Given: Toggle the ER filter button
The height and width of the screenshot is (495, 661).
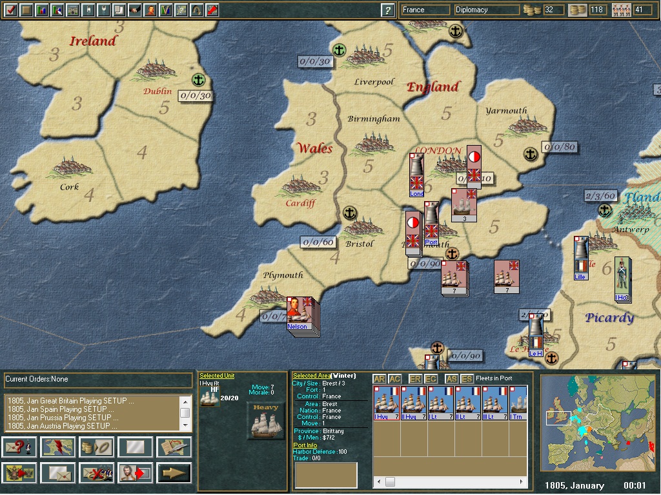Looking at the screenshot, I should [x=415, y=379].
